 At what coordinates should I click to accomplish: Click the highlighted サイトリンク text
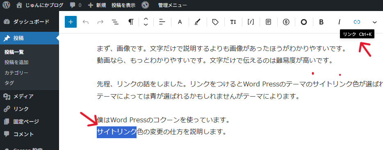116,132
